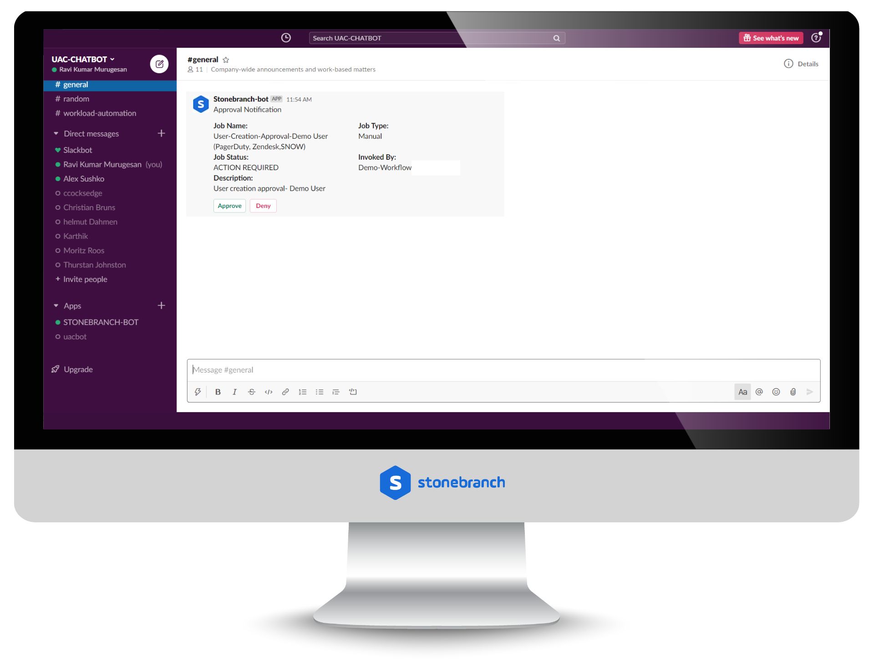Click the message input field
874x671 pixels.
click(x=503, y=368)
